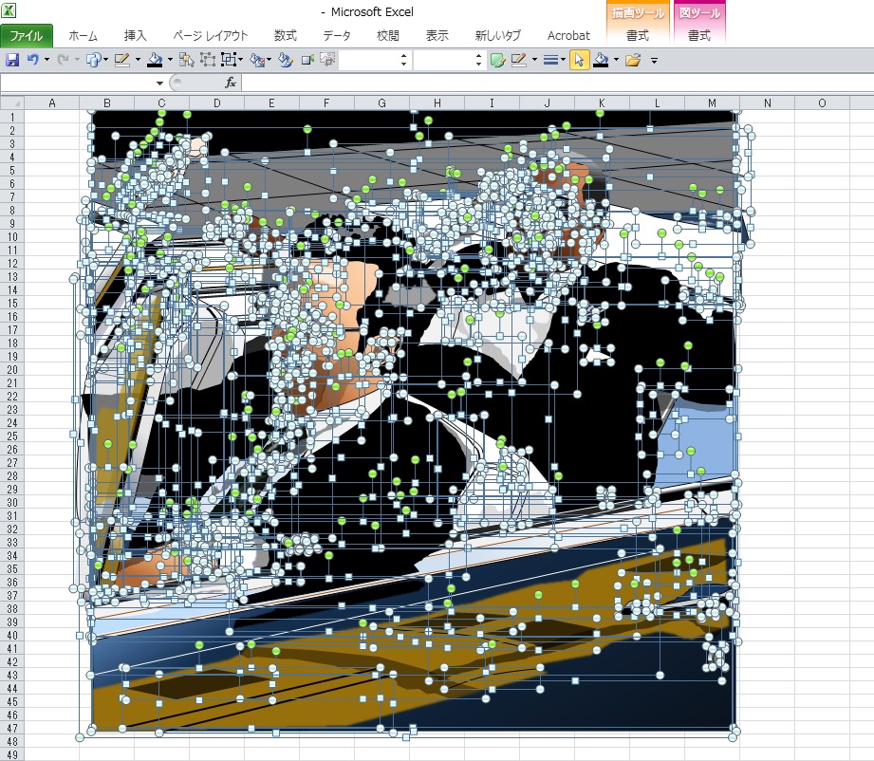Click the second fill bucket icon

(601, 60)
